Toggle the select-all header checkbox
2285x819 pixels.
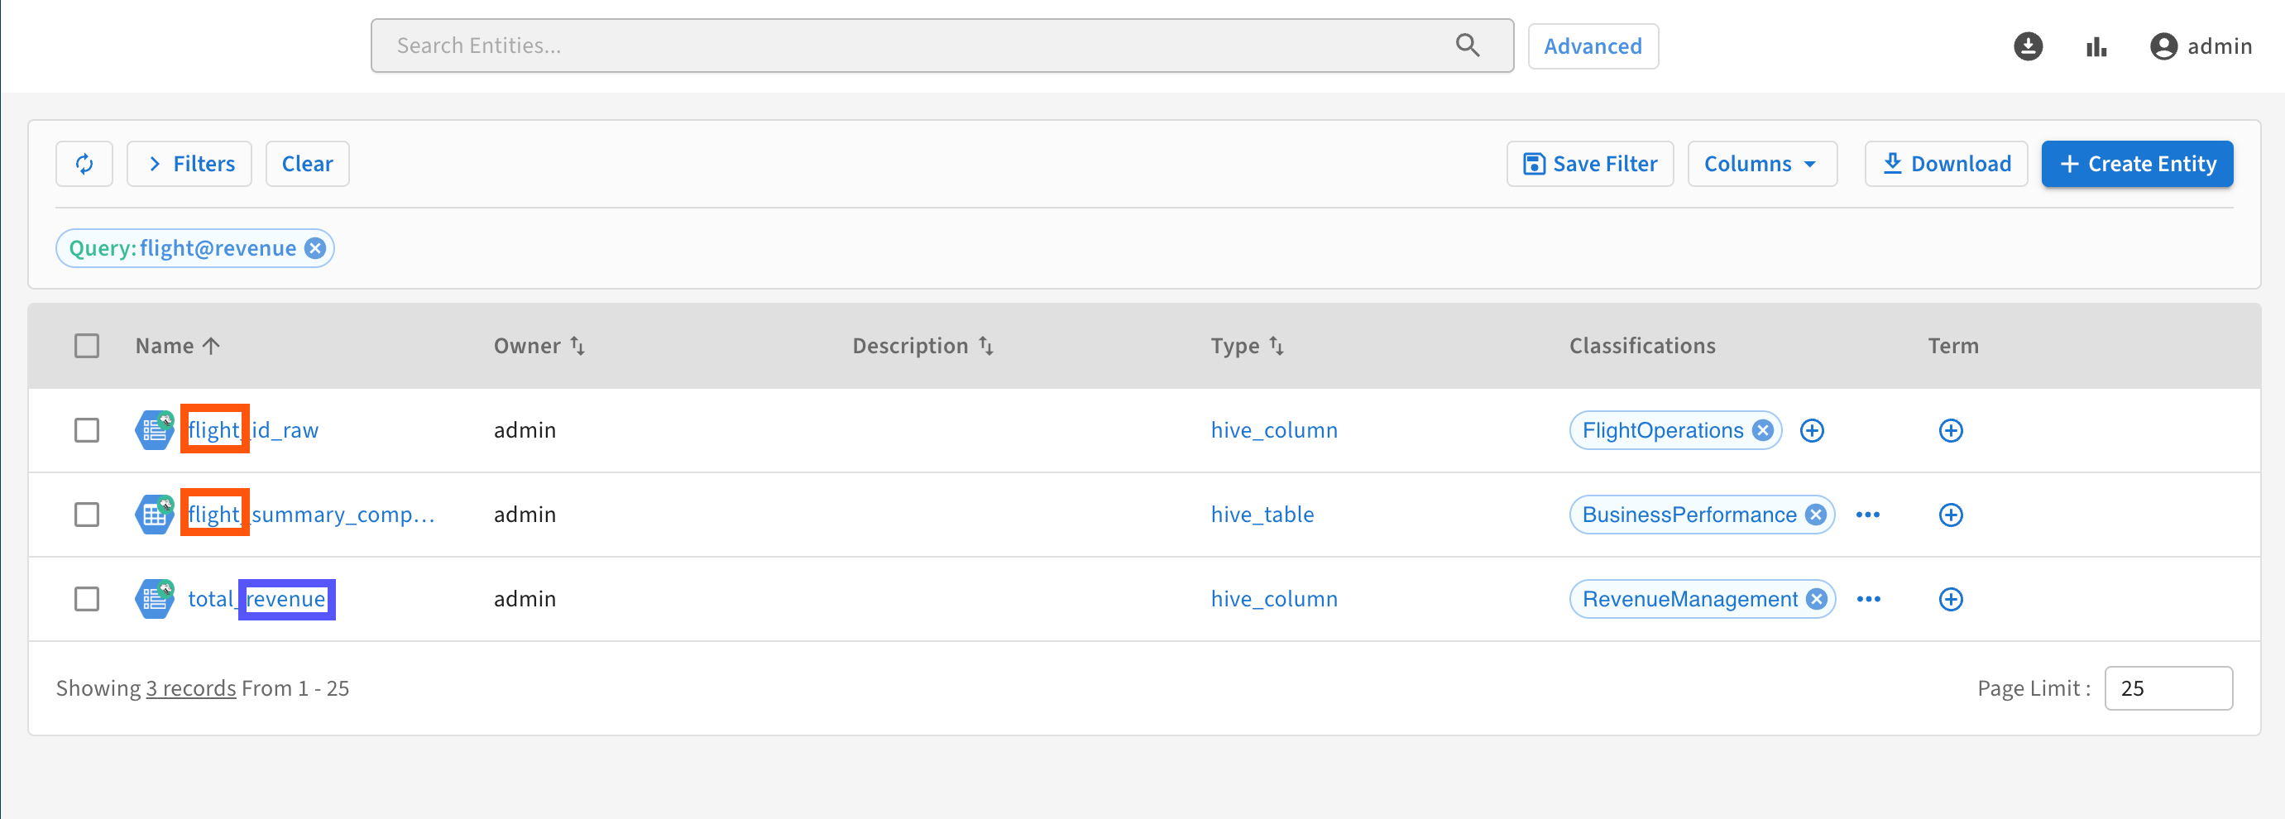pos(87,345)
